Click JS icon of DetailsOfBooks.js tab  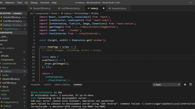pos(31,8)
